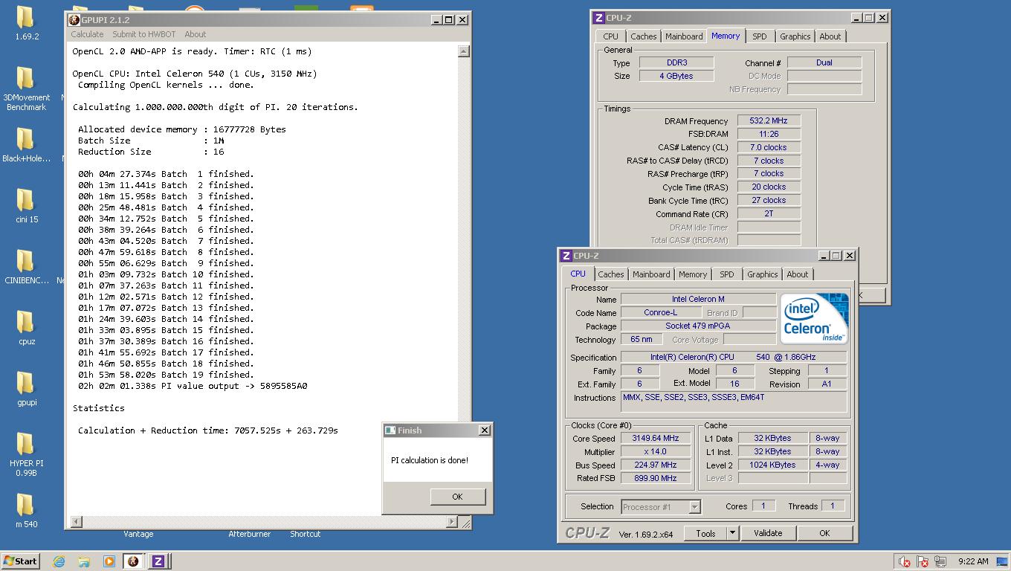The height and width of the screenshot is (571, 1011).
Task: Click OK in the Finish dialog
Action: 457,497
